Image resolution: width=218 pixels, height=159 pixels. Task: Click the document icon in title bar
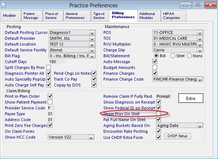coord(4,5)
